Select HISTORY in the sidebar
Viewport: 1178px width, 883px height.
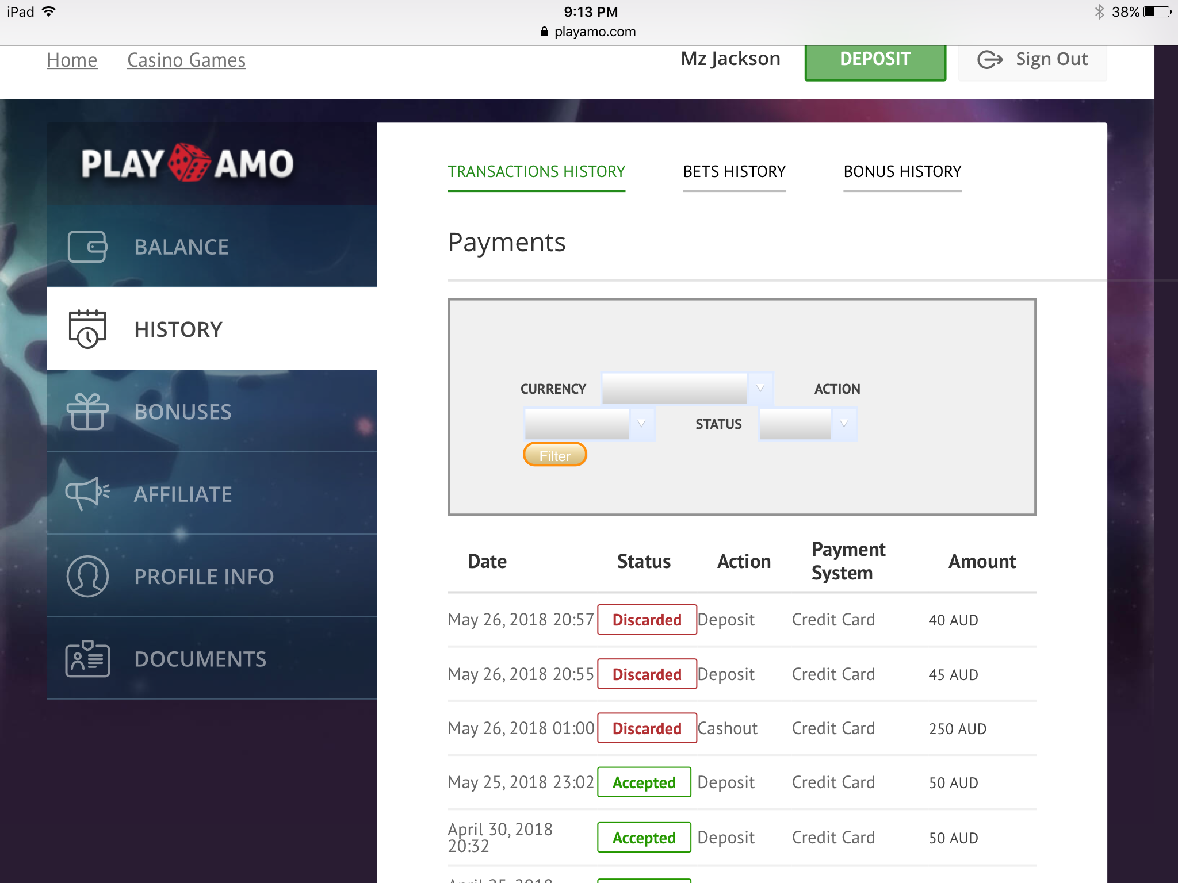212,329
